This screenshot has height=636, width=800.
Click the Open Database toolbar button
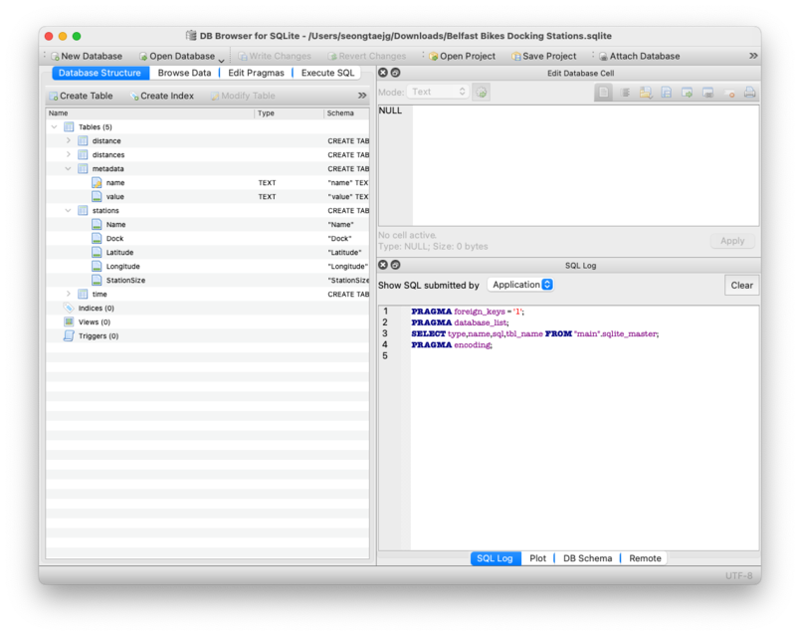tap(177, 56)
